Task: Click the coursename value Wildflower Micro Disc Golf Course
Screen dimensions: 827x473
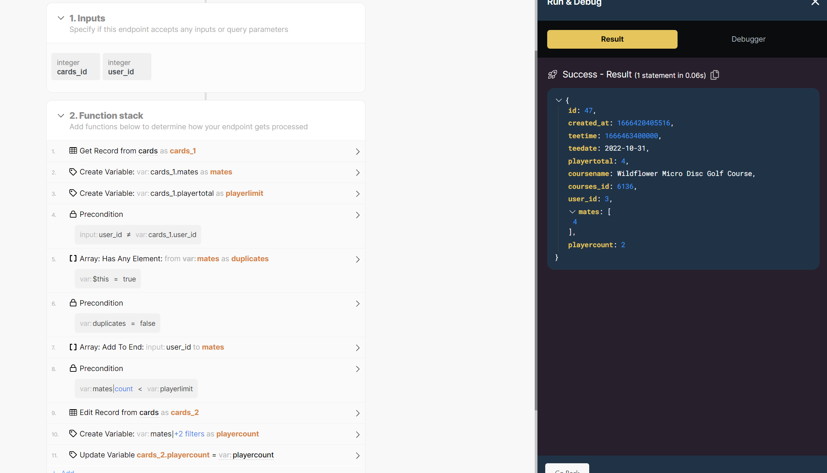Action: tap(685, 174)
